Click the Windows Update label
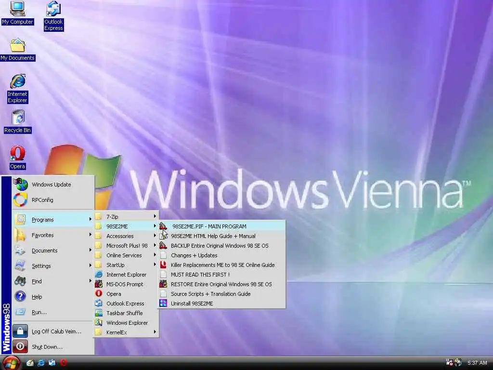Image resolution: width=493 pixels, height=370 pixels. coord(51,185)
